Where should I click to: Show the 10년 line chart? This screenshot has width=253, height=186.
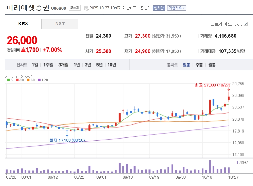(112, 65)
